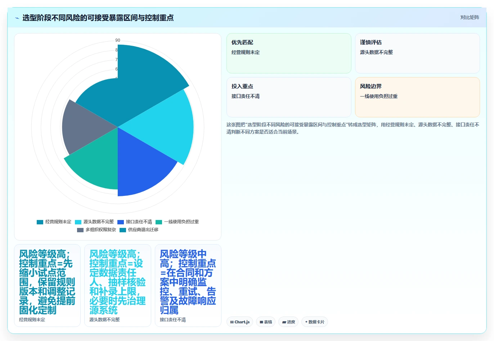This screenshot has height=341, width=494.
Task: Click the 表格 tag
Action: click(x=266, y=322)
